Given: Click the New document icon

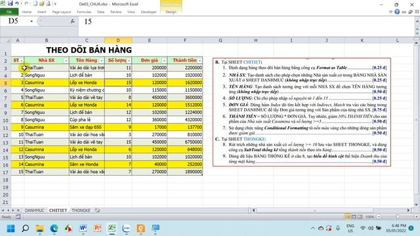Looking at the screenshot, I should tap(35, 3).
